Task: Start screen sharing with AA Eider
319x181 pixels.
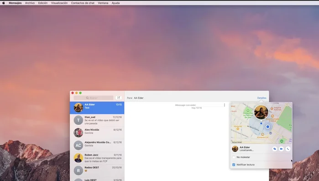Action: [x=275, y=149]
